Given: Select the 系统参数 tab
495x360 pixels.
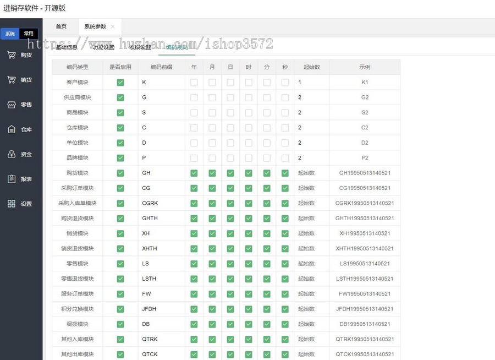Looking at the screenshot, I should (x=95, y=26).
